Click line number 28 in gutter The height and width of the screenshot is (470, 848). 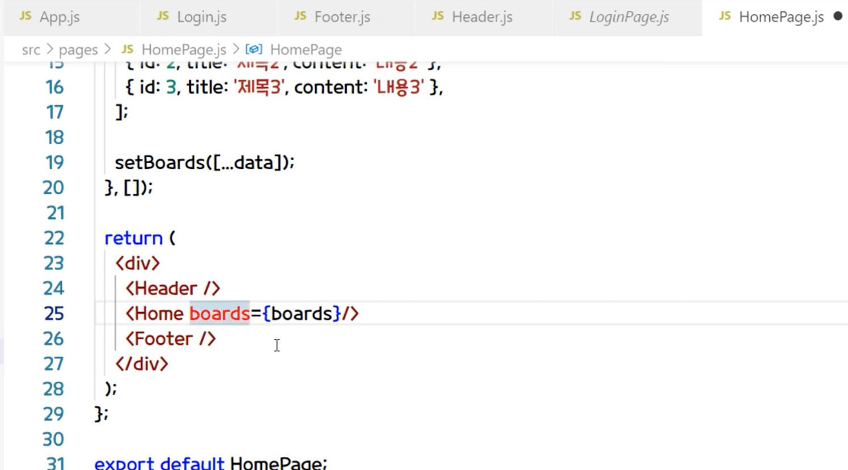(x=53, y=389)
